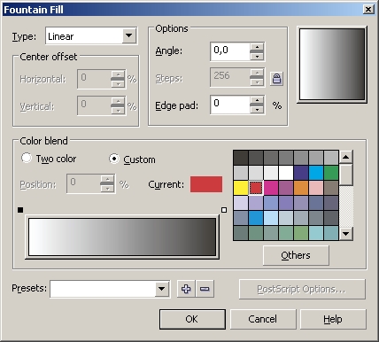Click the Cancel button

coord(263,319)
